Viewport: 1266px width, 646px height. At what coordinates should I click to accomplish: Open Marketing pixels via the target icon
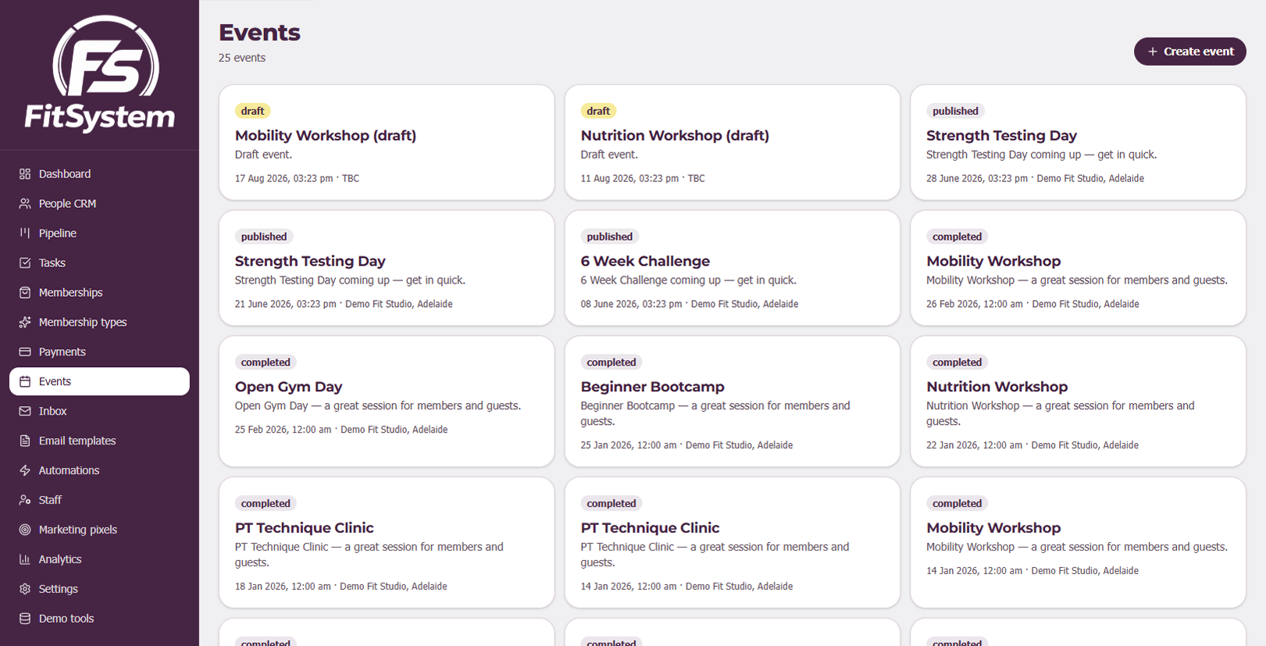25,530
